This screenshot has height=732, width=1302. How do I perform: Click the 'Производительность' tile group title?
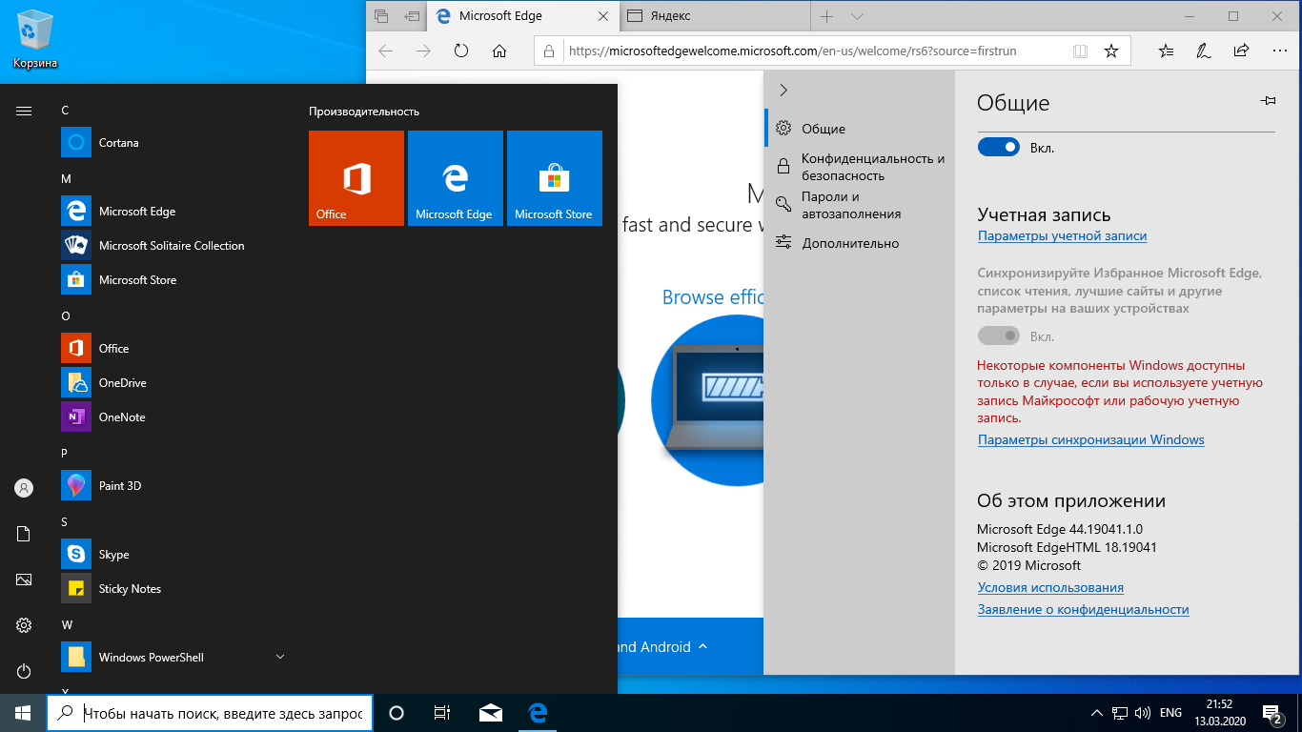(364, 112)
